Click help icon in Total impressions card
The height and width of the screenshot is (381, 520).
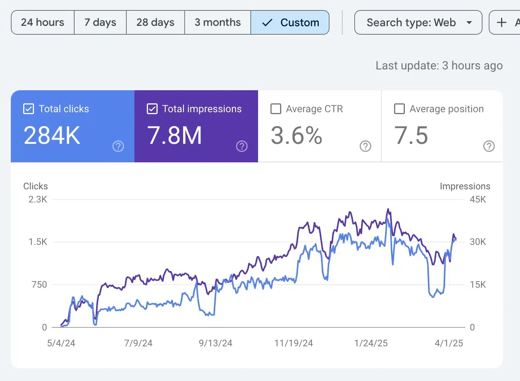[x=242, y=146]
